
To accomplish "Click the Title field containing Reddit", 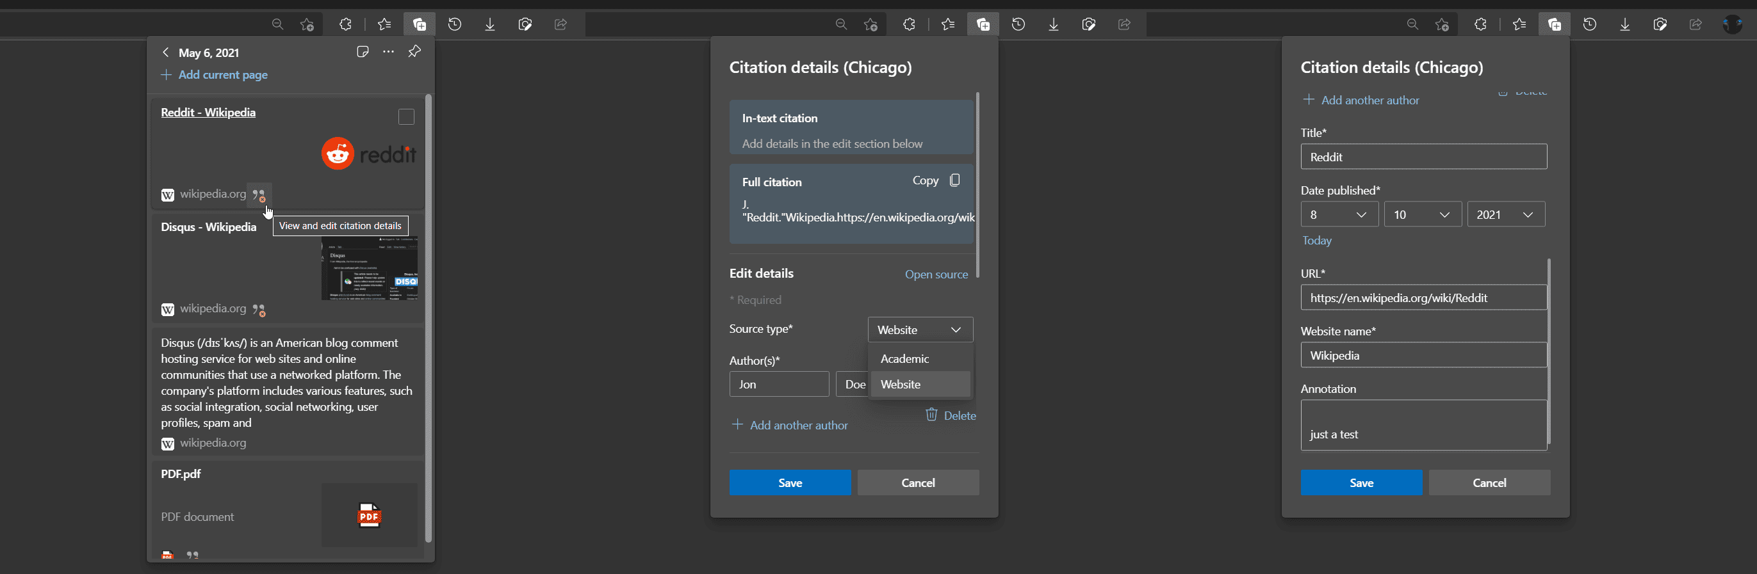I will (x=1423, y=157).
